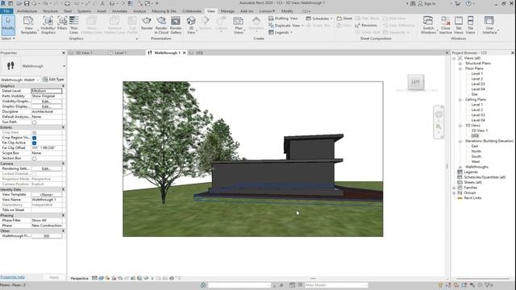Click the Detail Level Medium field
516x290 pixels.
47,91
